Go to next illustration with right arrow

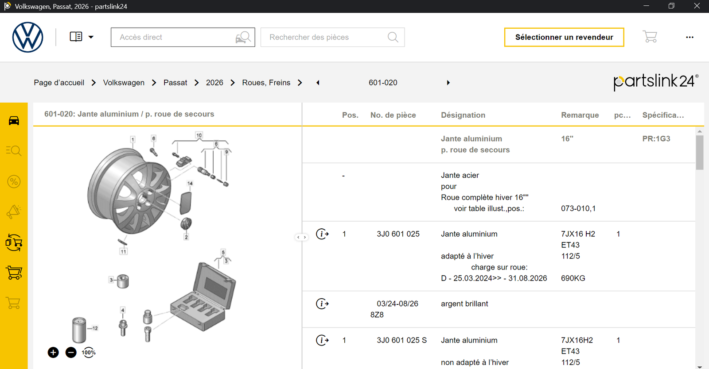pos(448,83)
